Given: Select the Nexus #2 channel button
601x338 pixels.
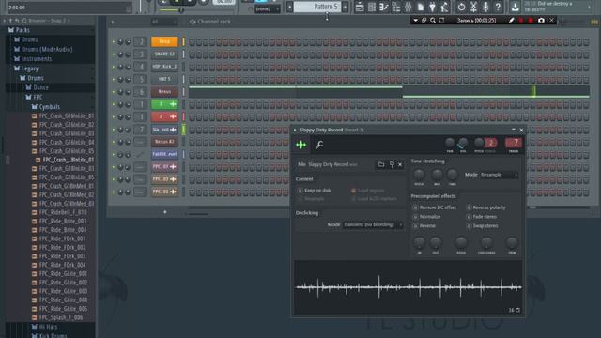Looking at the screenshot, I should [164, 142].
